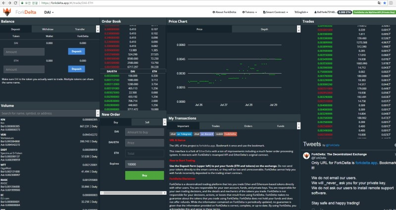Click the 0.000 ETH balance badge
This screenshot has height=210, width=396.
(x=345, y=12)
